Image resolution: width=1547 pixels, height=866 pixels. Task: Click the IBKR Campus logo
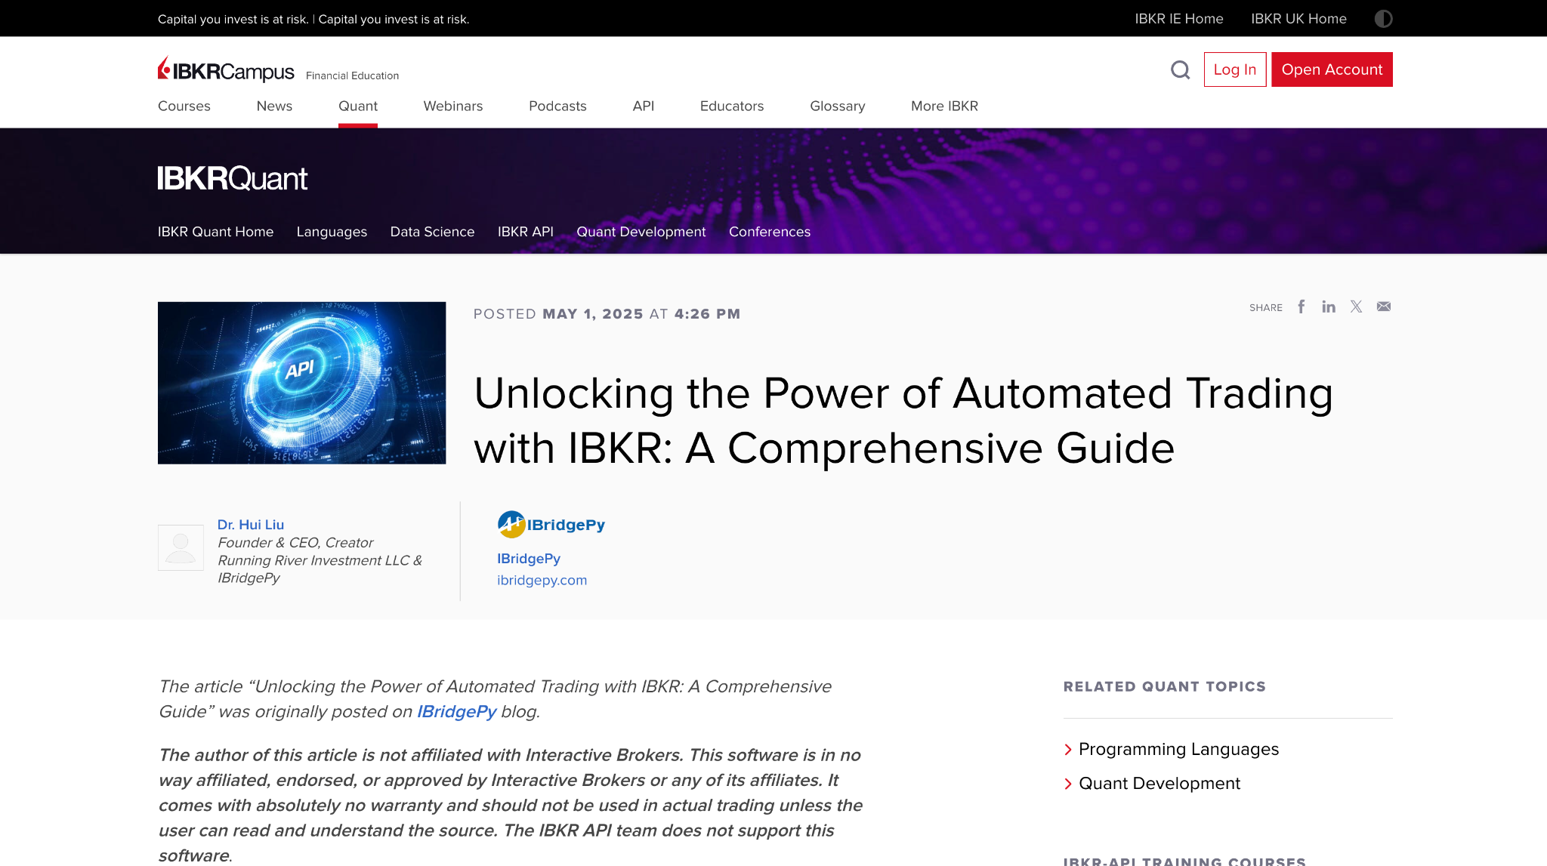tap(226, 69)
